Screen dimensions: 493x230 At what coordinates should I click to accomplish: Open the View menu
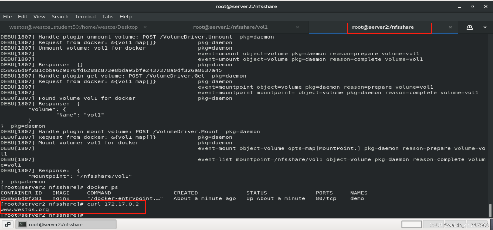39,17
